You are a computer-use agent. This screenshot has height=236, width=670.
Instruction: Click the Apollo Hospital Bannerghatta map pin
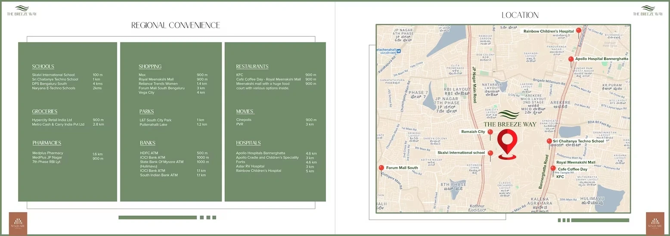[x=571, y=60]
